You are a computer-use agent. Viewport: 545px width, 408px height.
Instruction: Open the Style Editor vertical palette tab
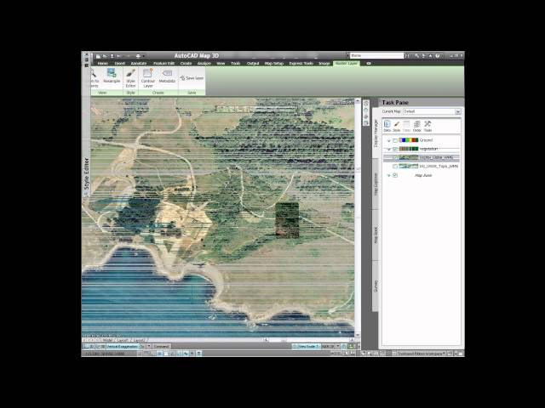(86, 174)
